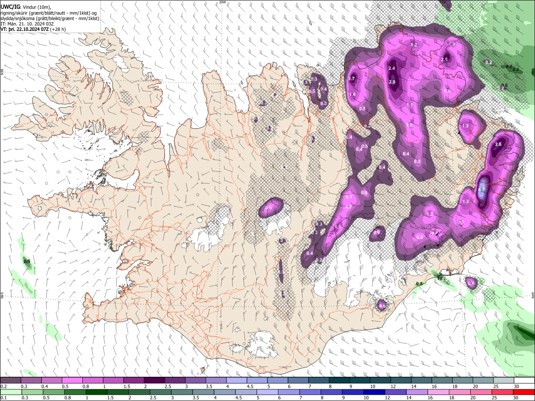Click the 'Vindur (10m)' label in the header
The width and height of the screenshot is (535, 401).
(36, 8)
